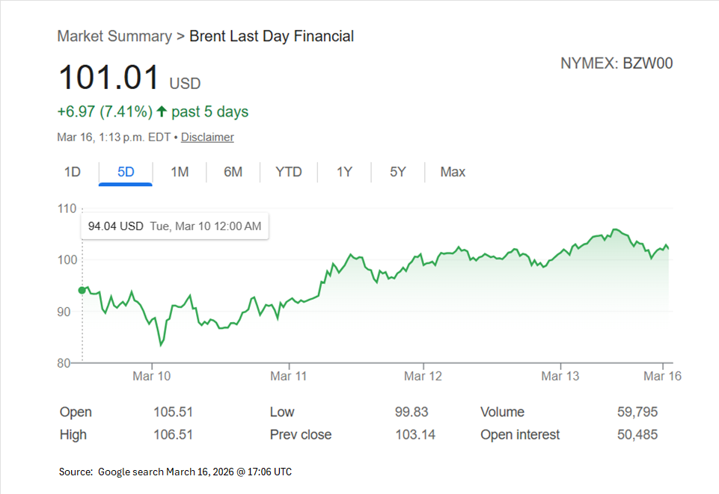
Task: Click the 94.04 USD chart tooltip
Action: (x=174, y=226)
